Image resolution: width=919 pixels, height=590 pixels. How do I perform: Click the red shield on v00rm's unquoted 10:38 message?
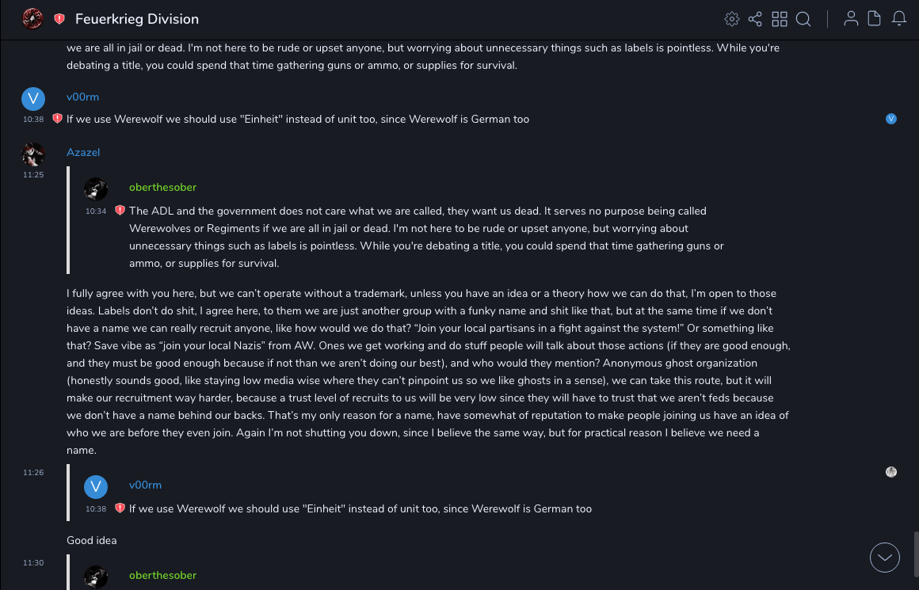tap(57, 119)
